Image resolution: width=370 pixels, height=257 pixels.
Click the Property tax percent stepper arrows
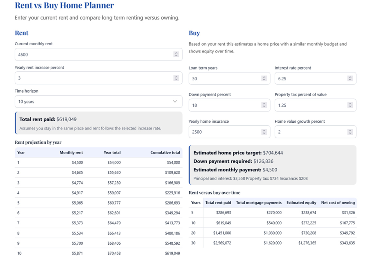click(x=350, y=105)
